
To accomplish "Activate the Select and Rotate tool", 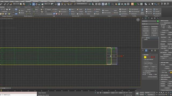I will tap(37, 4).
